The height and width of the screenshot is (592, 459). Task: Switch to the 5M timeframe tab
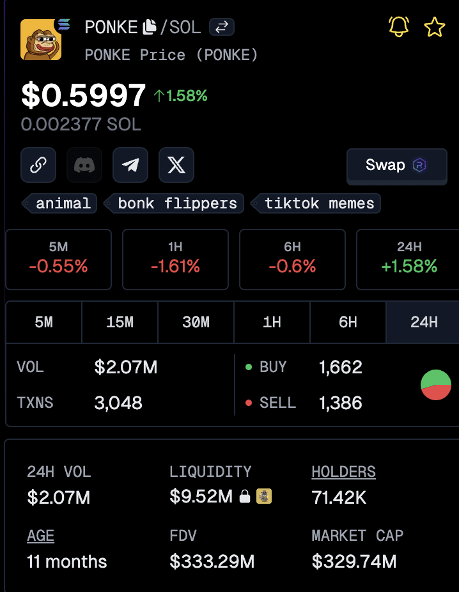tap(43, 322)
